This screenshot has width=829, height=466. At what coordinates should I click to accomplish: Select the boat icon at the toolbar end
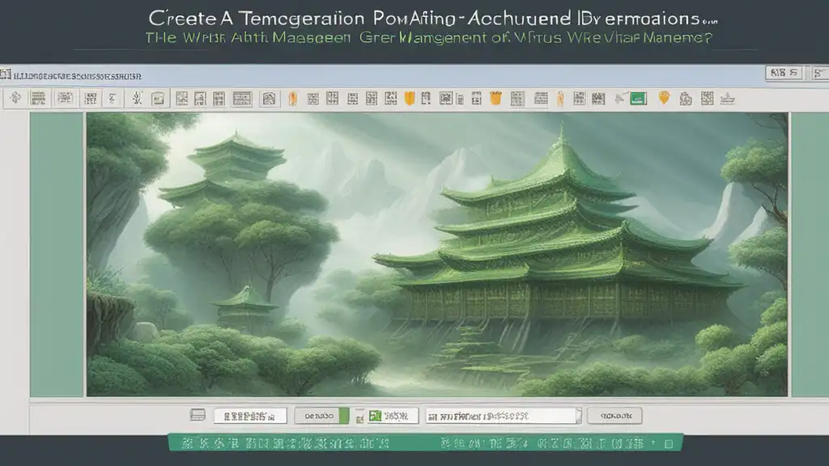(x=728, y=98)
